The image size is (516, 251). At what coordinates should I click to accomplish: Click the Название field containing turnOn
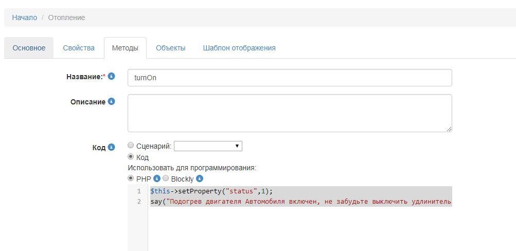(x=289, y=78)
